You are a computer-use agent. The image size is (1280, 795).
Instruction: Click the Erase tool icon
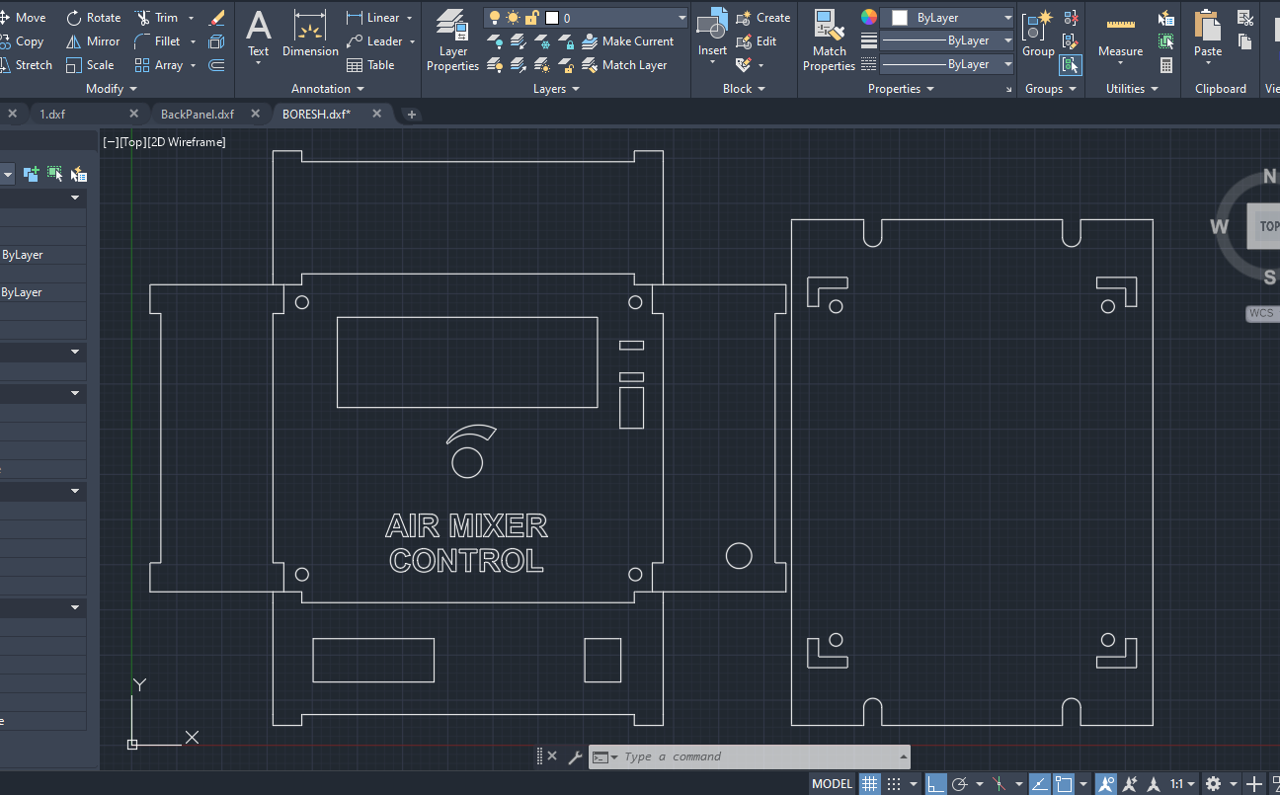216,18
